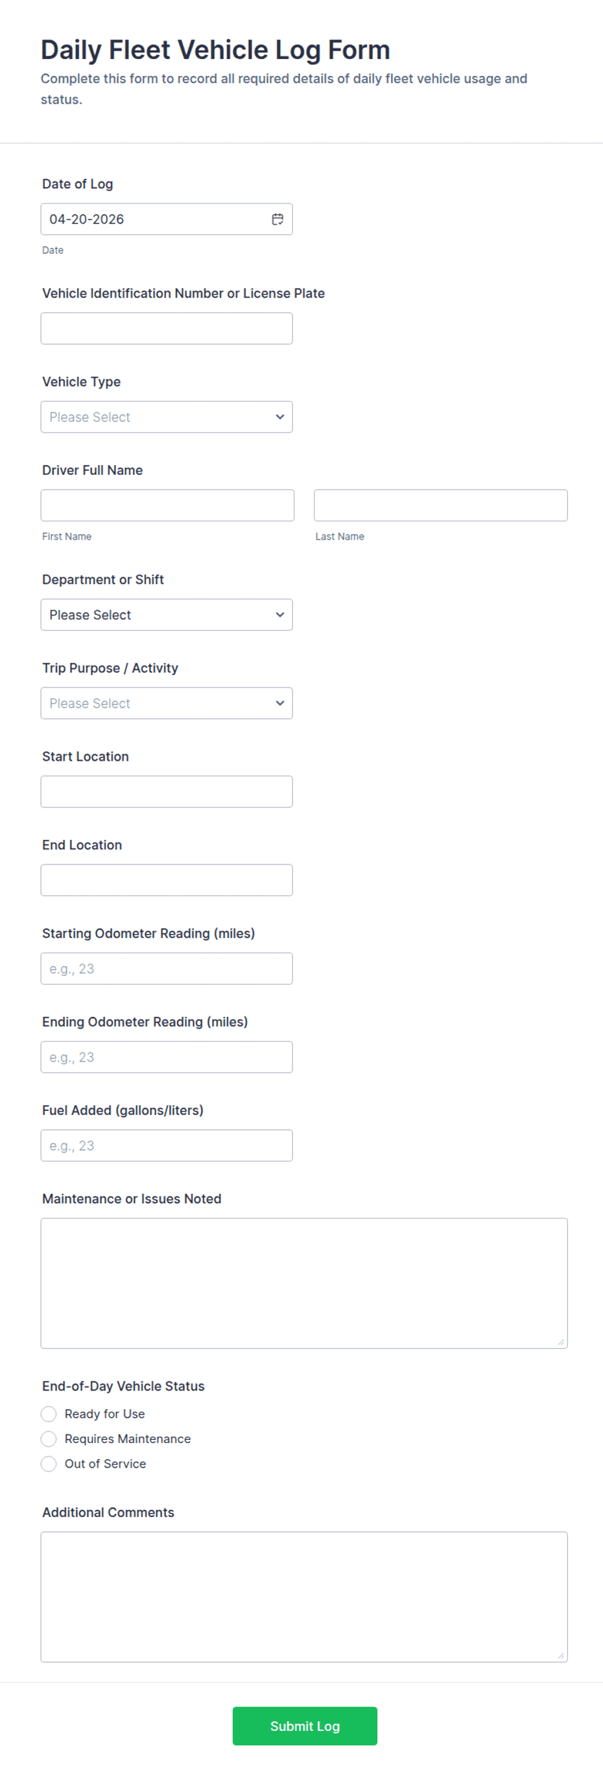Viewport: 603px width, 1777px height.
Task: Click the driver Last Name field
Action: click(x=440, y=506)
